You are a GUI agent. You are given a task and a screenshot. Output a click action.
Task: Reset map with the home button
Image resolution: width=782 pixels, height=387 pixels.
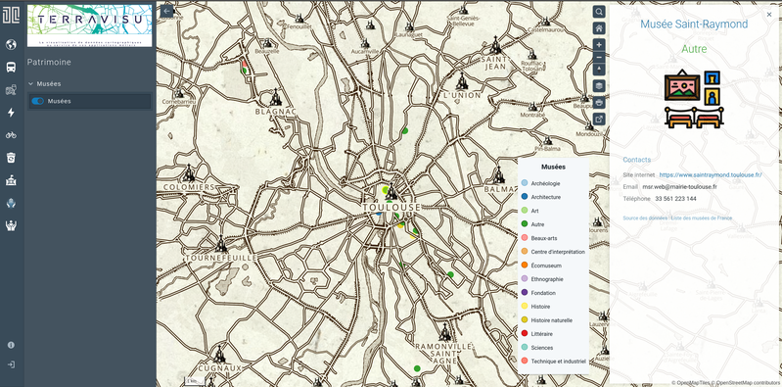(x=599, y=28)
